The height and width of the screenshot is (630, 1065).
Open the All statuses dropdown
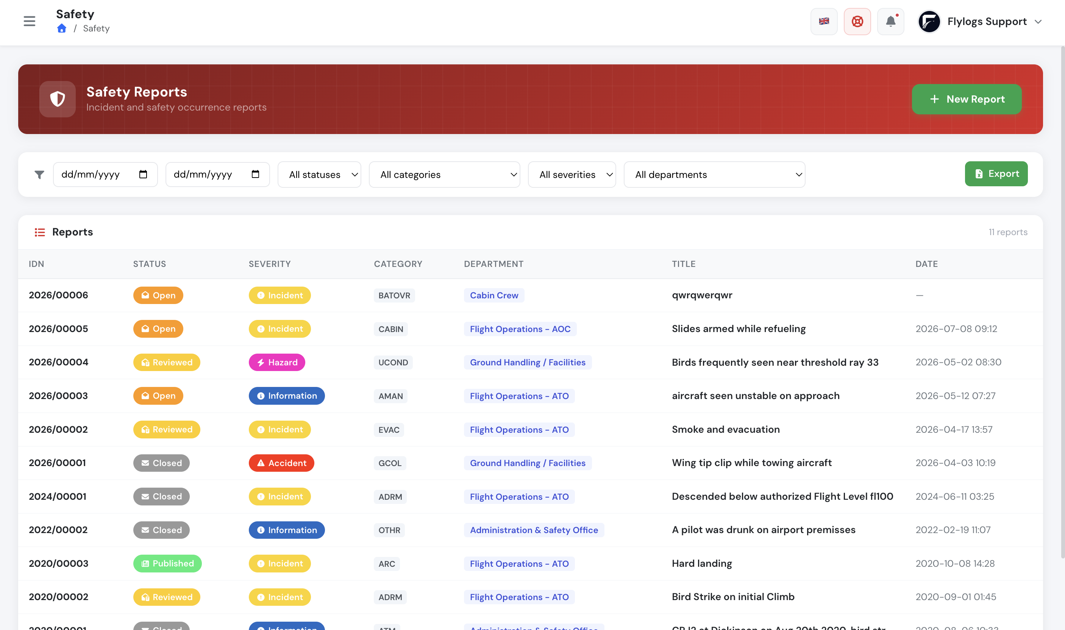pyautogui.click(x=319, y=175)
